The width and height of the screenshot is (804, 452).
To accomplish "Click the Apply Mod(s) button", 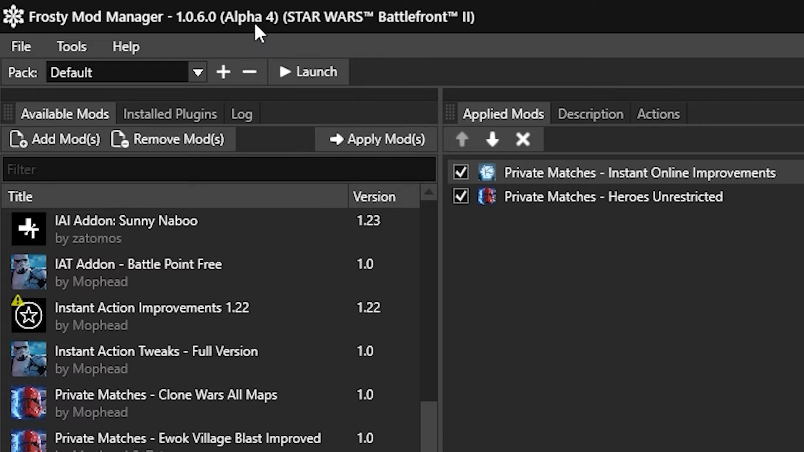I will (x=377, y=139).
